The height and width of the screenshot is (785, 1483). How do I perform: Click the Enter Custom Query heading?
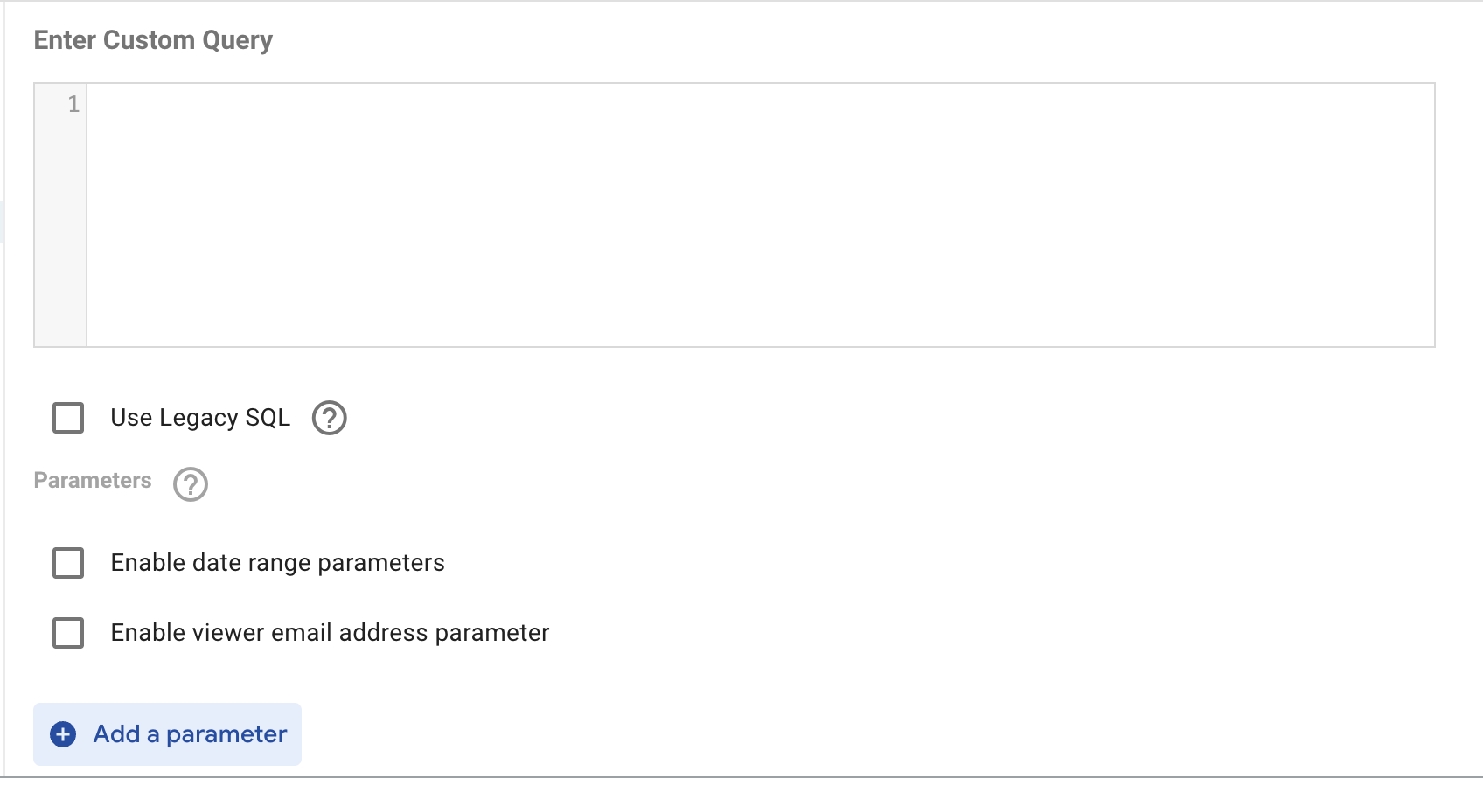(153, 40)
